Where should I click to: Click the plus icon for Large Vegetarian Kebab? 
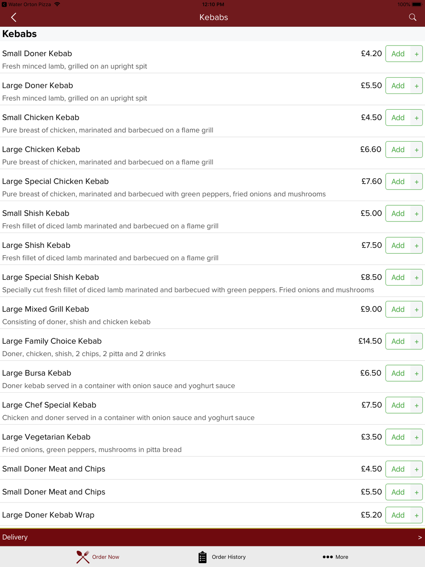click(x=416, y=437)
